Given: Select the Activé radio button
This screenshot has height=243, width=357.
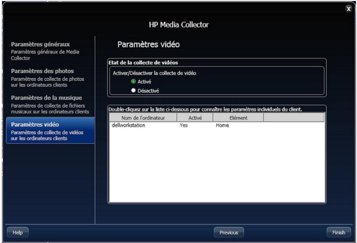Looking at the screenshot, I should 133,81.
